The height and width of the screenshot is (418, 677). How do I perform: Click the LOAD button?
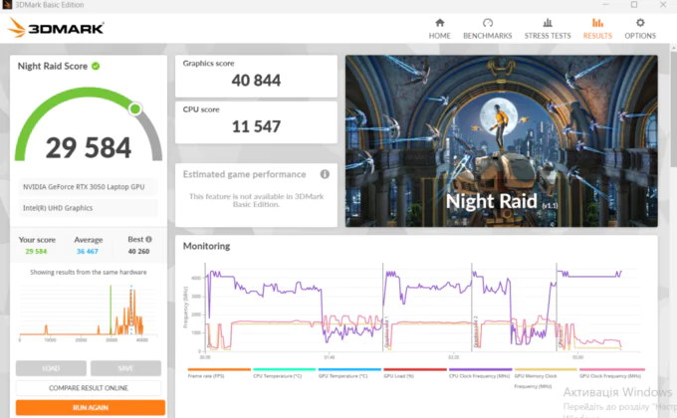coord(51,368)
